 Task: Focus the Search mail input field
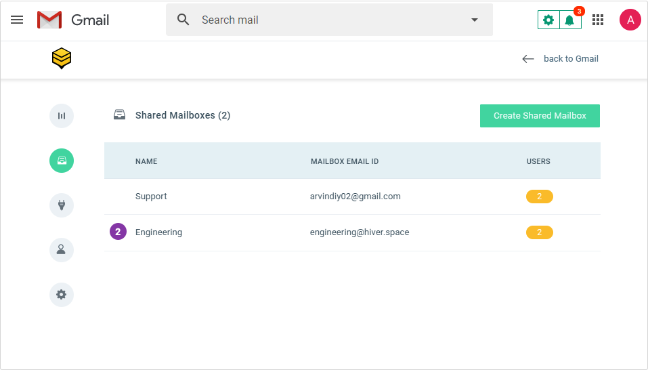click(x=329, y=20)
